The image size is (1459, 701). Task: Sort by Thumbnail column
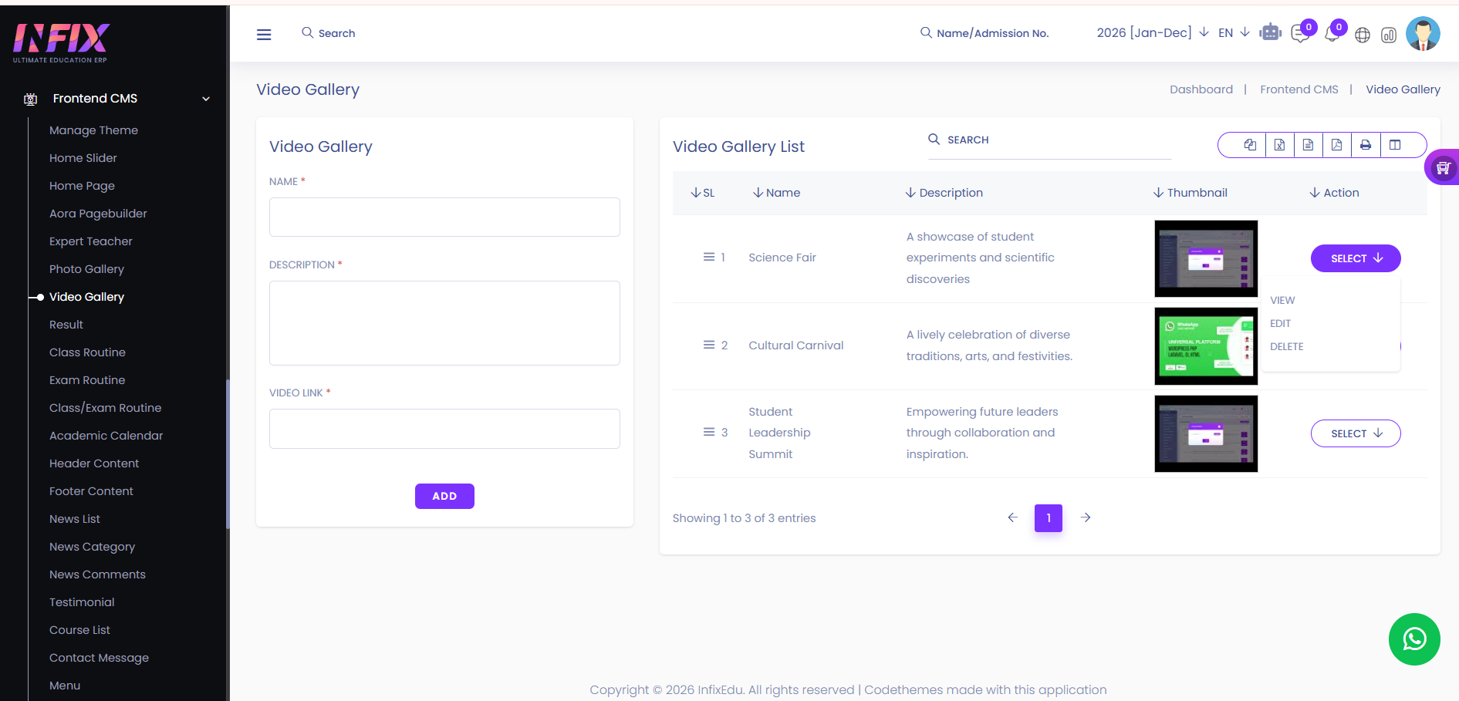(1190, 193)
